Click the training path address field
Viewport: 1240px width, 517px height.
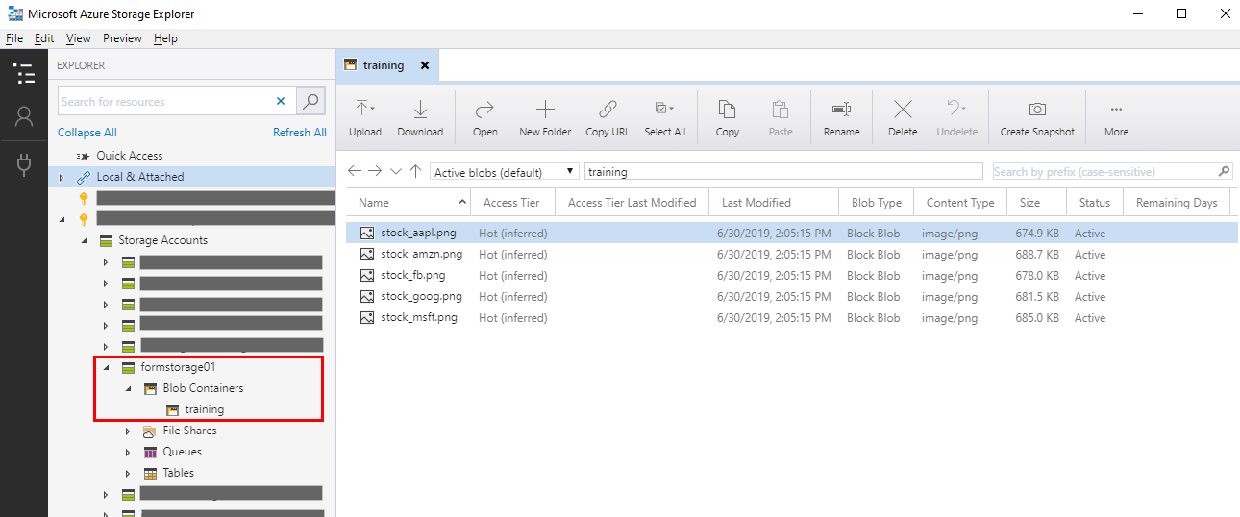(x=785, y=172)
